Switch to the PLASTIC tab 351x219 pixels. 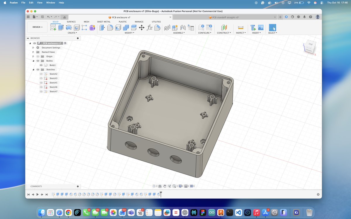click(123, 22)
